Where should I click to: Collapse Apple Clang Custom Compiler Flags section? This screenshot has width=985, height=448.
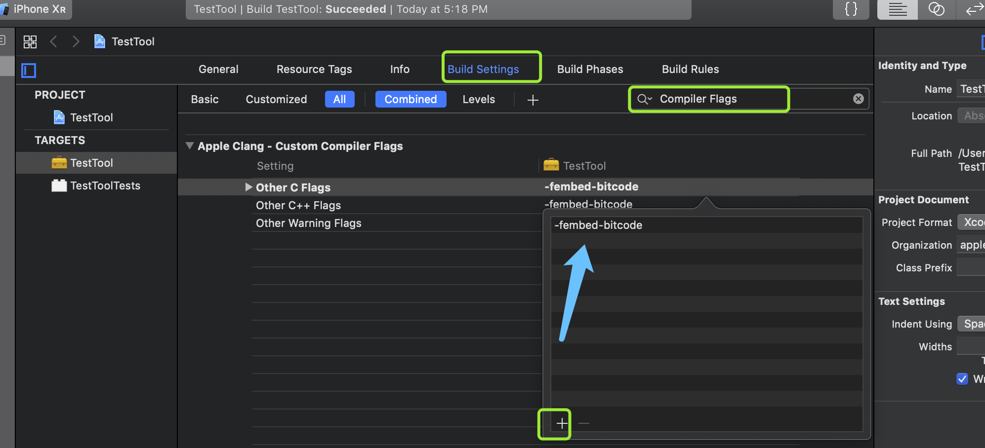(190, 146)
